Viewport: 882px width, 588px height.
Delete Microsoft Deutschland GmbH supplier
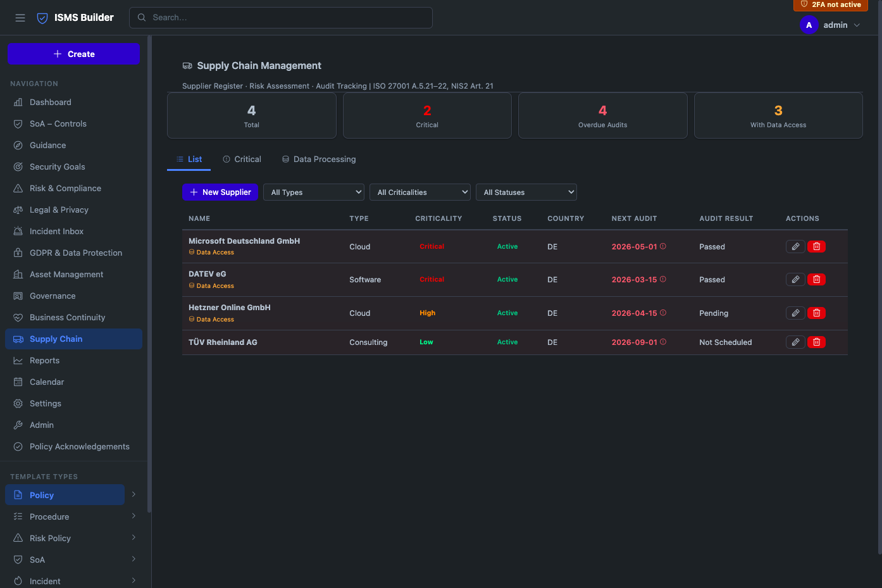click(x=816, y=247)
